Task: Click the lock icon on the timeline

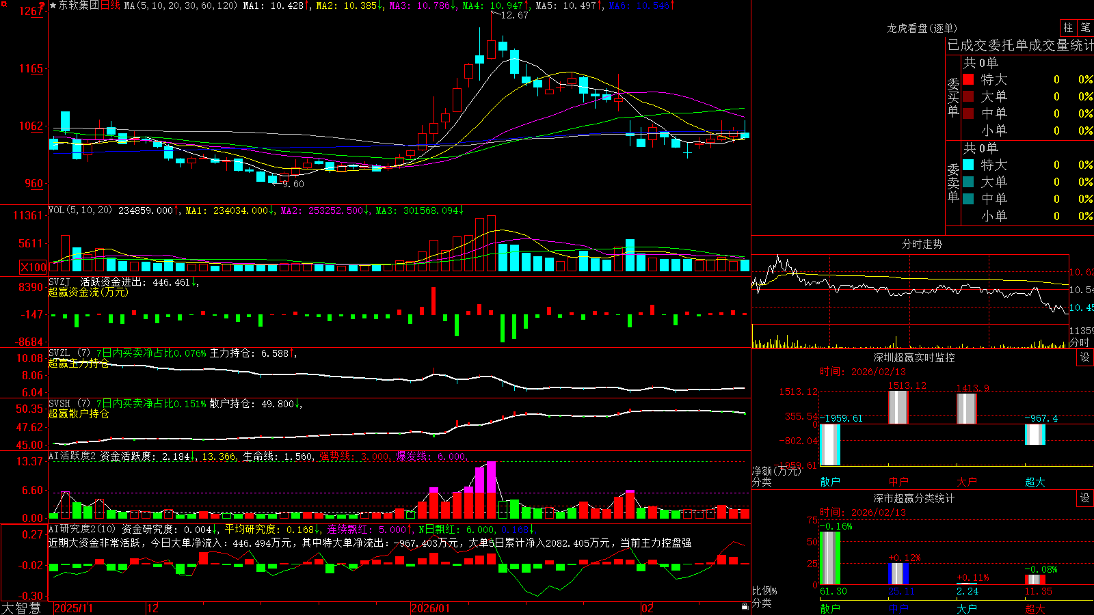Action: click(x=745, y=607)
